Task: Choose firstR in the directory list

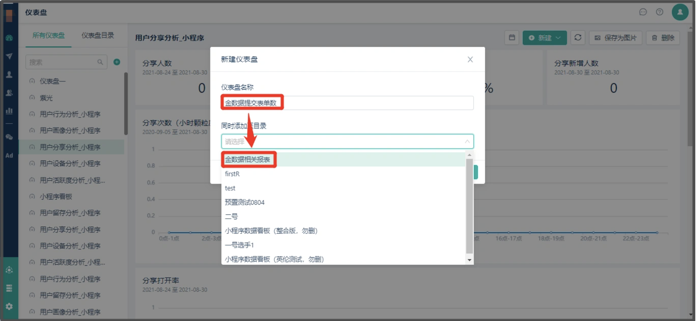Action: [343, 174]
